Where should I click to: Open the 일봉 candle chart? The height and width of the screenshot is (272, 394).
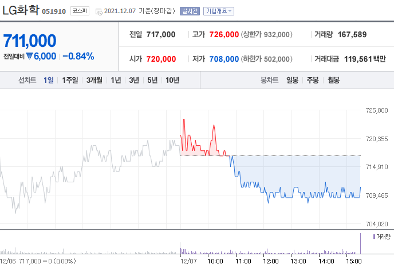[x=292, y=80]
